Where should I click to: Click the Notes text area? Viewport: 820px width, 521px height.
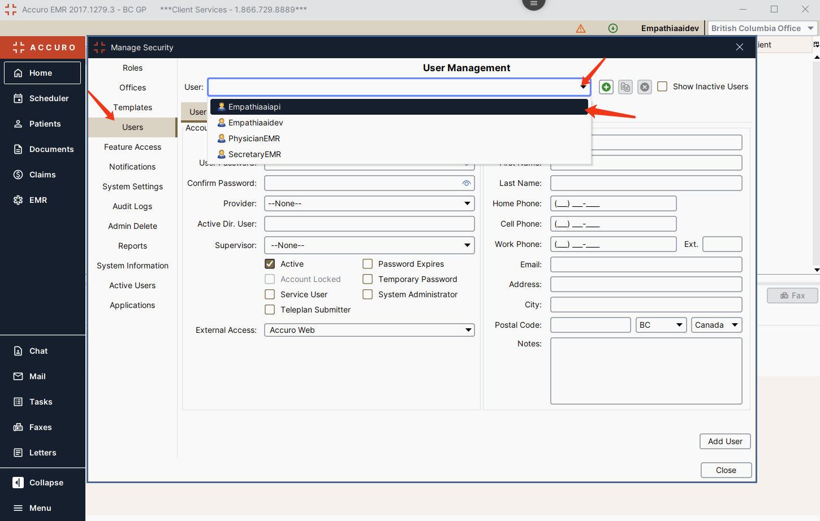pos(646,371)
